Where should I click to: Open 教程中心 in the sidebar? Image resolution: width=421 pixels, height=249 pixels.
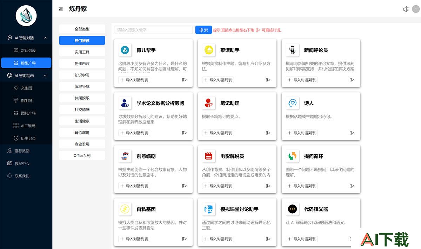[x=26, y=163]
